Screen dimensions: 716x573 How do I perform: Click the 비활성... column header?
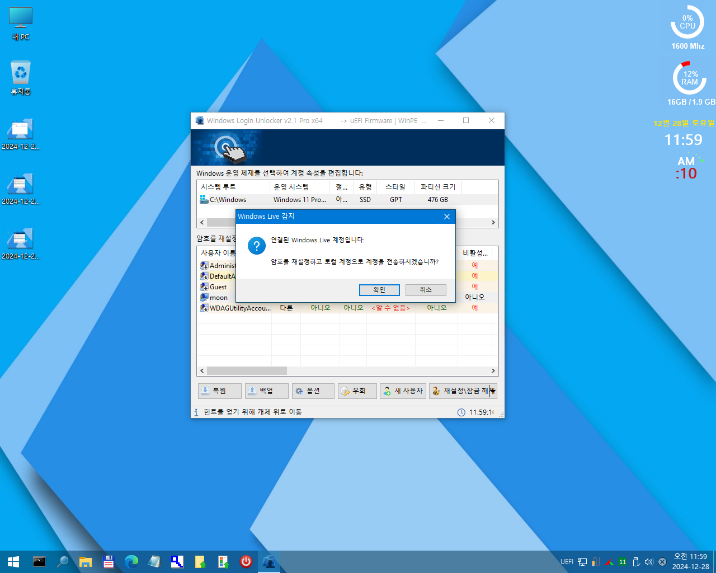pos(475,253)
